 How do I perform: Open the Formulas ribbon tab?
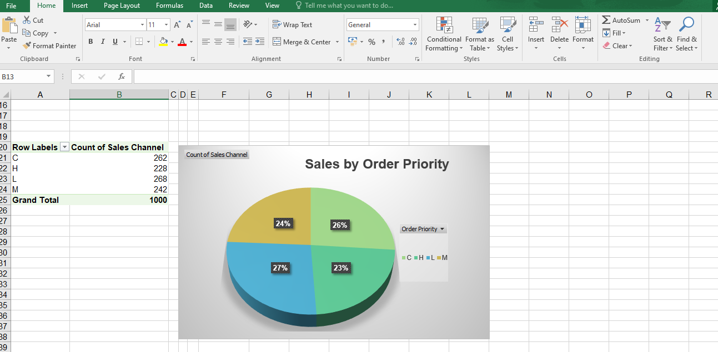[169, 6]
